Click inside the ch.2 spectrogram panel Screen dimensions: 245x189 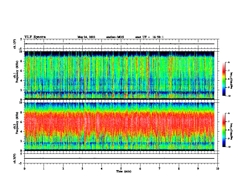119,127
